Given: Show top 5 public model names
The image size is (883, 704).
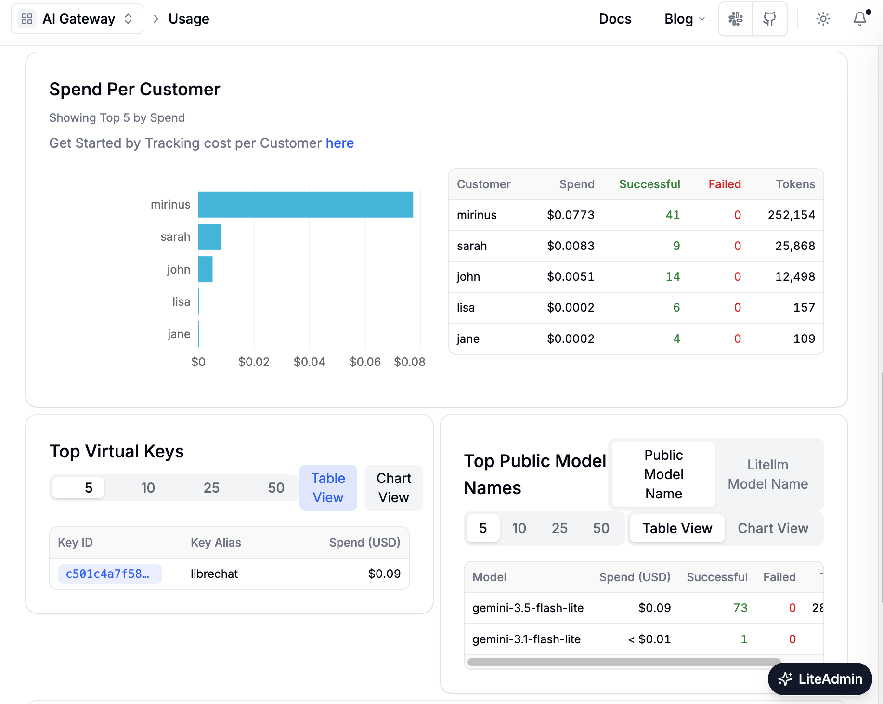Looking at the screenshot, I should tap(483, 528).
